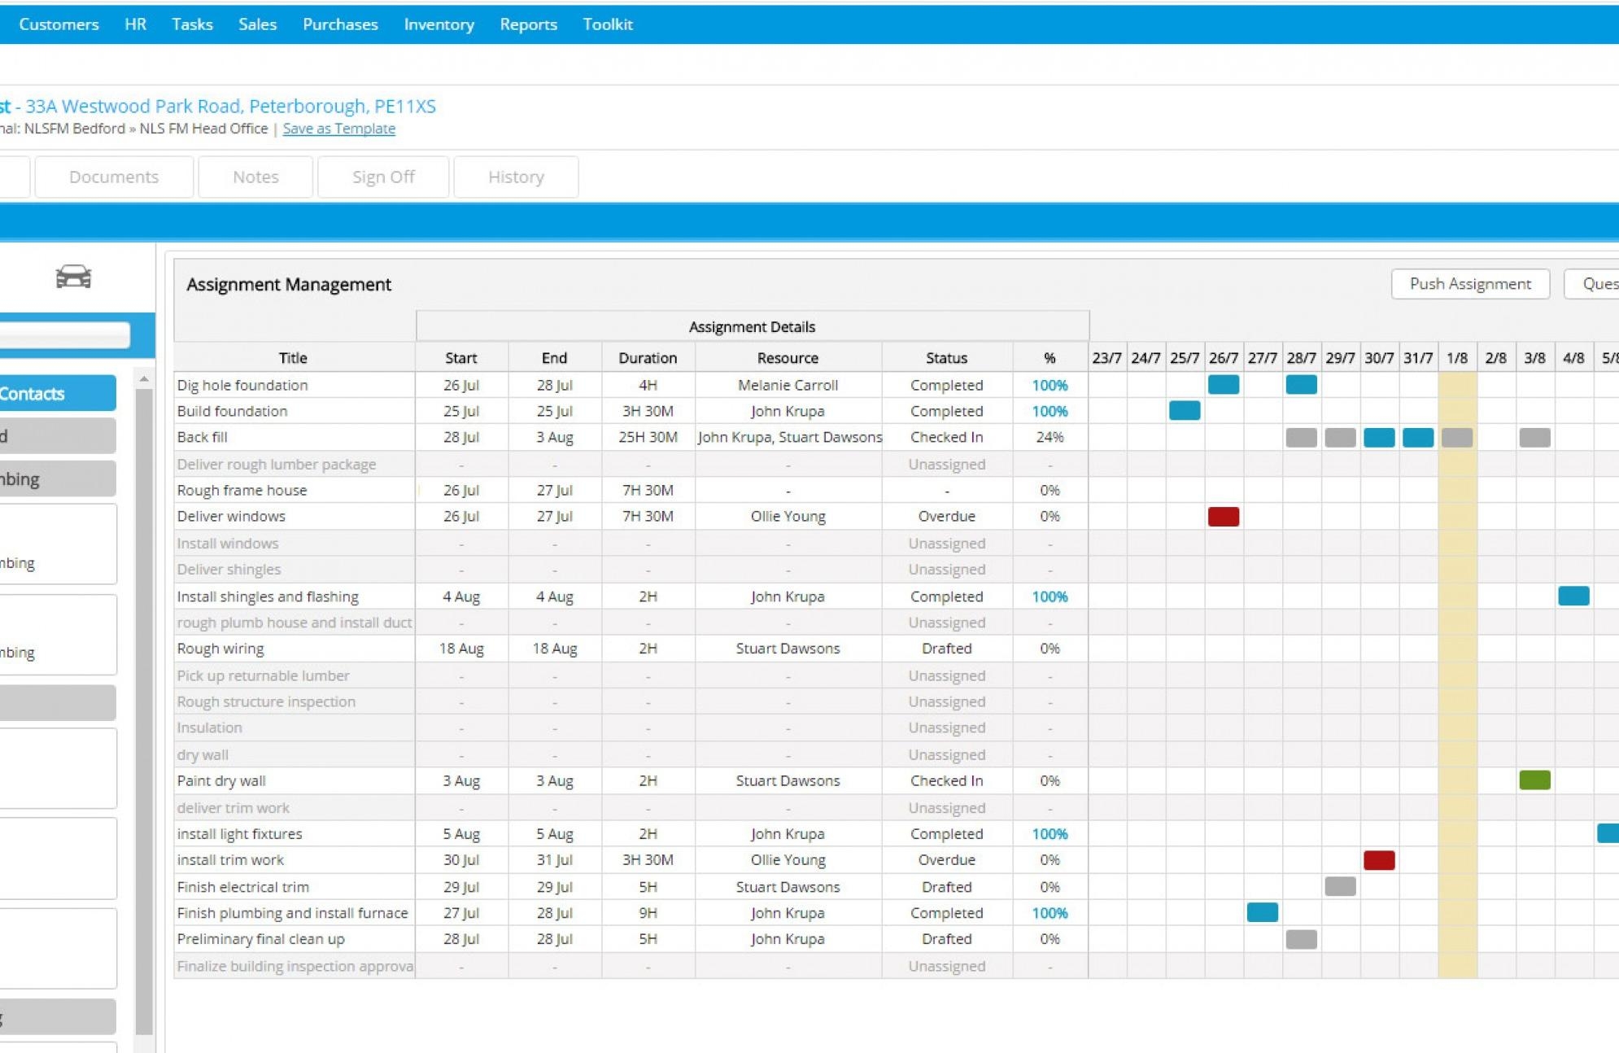Open the Sign Off tab

coord(382,177)
